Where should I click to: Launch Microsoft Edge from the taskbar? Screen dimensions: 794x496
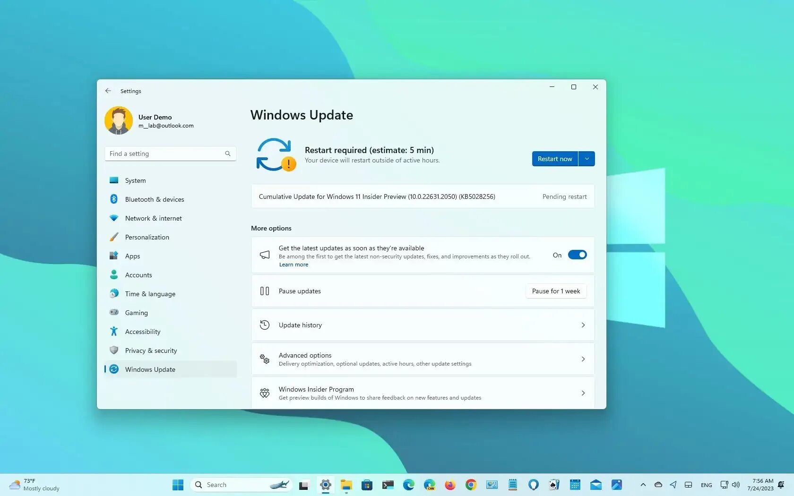click(408, 485)
